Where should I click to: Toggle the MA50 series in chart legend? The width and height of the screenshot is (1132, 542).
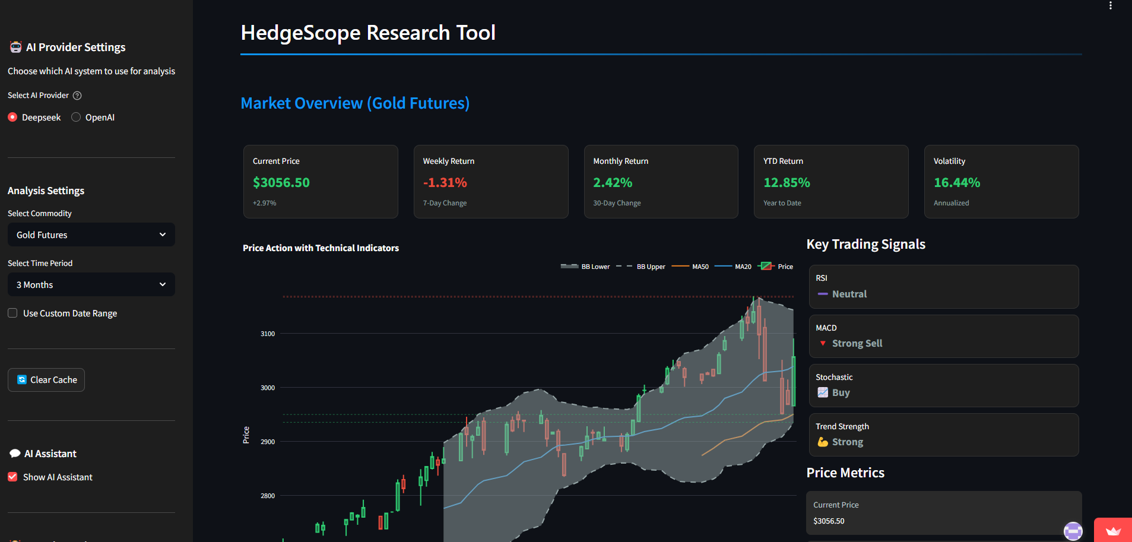[x=692, y=267]
